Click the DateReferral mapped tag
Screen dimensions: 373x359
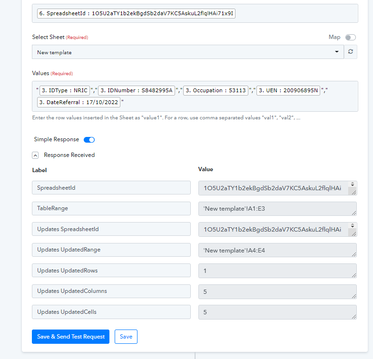[79, 102]
